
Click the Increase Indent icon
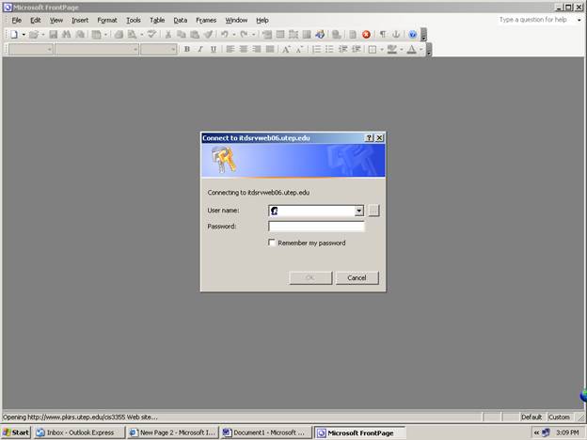[x=356, y=50]
